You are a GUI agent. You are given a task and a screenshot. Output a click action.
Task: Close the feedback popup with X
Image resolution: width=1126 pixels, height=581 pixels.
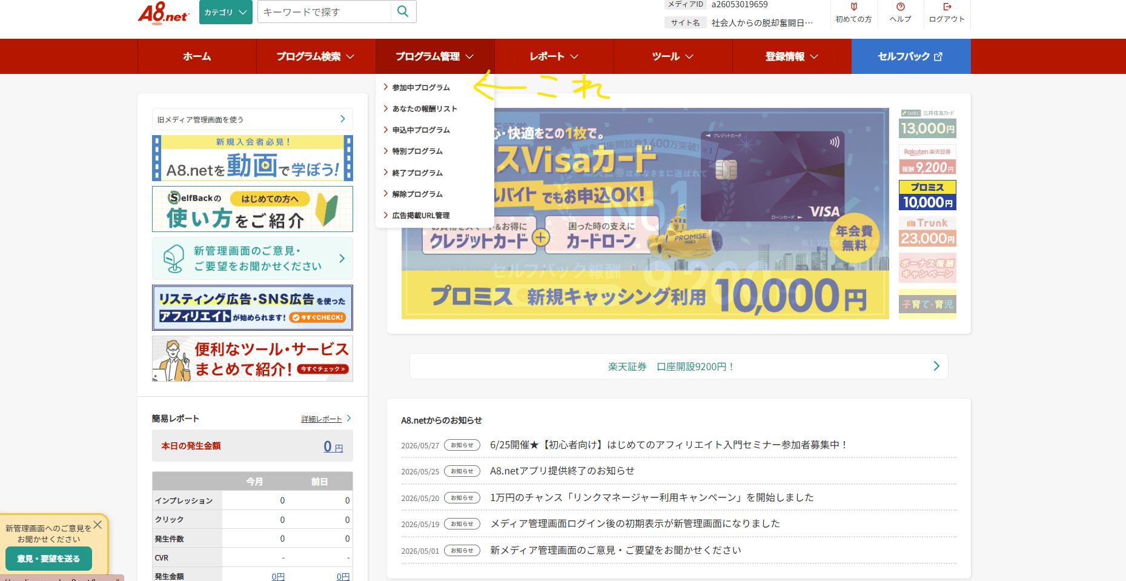(98, 525)
